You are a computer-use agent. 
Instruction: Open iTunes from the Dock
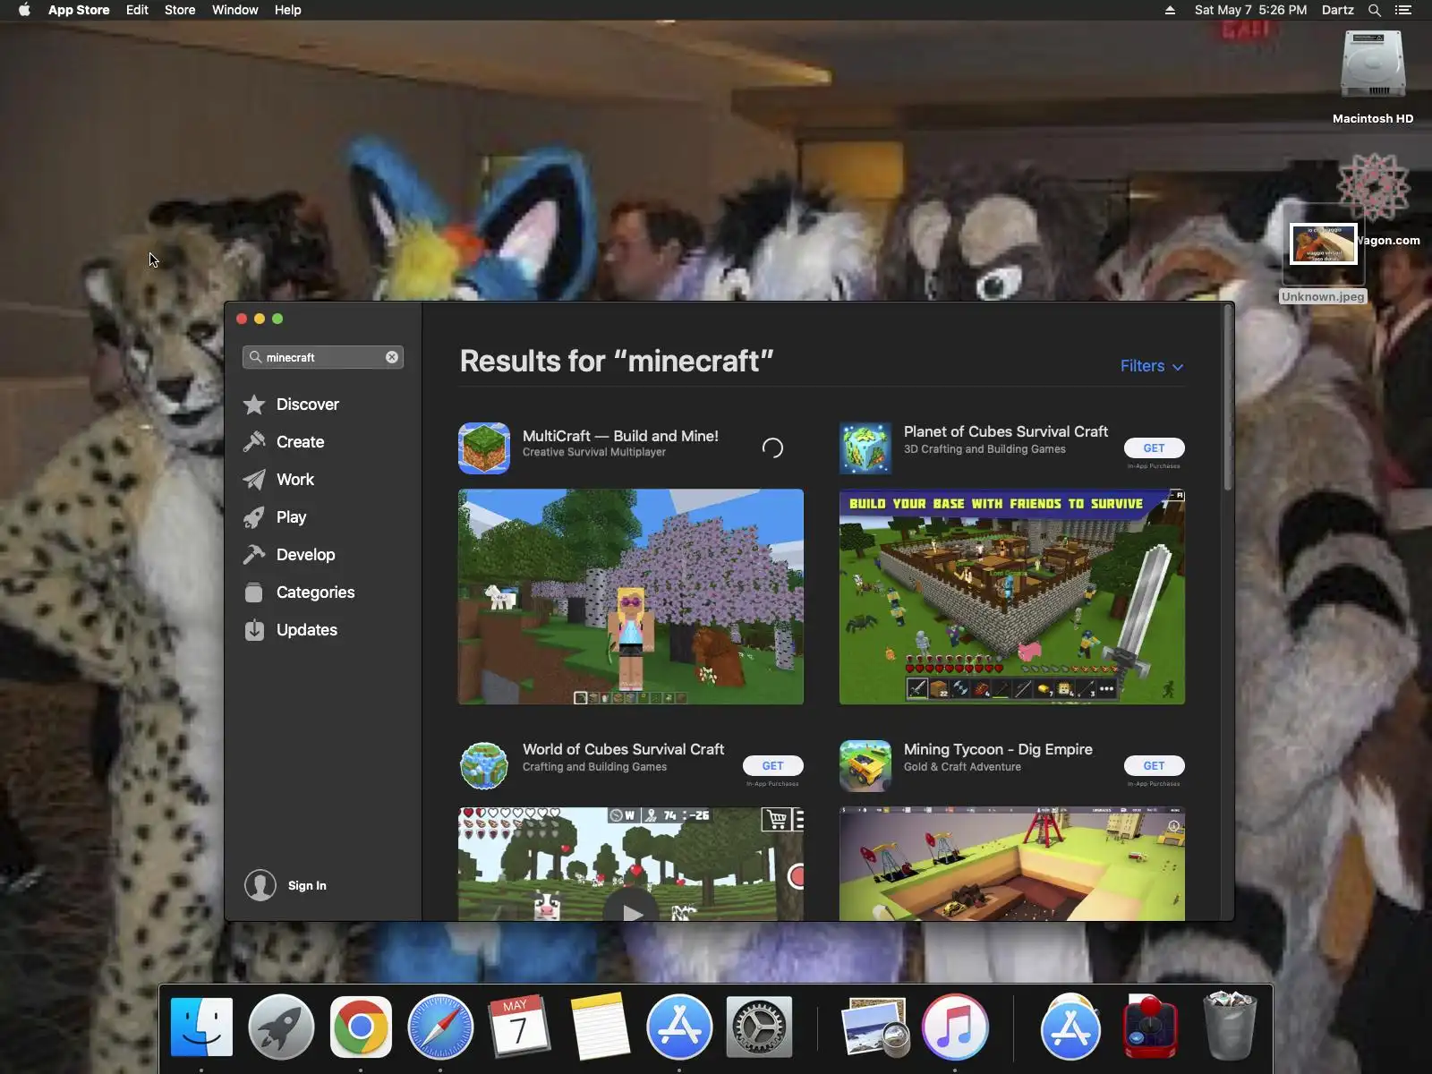point(955,1027)
